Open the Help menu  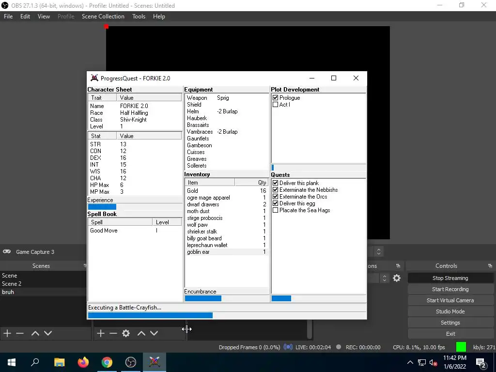click(x=159, y=16)
